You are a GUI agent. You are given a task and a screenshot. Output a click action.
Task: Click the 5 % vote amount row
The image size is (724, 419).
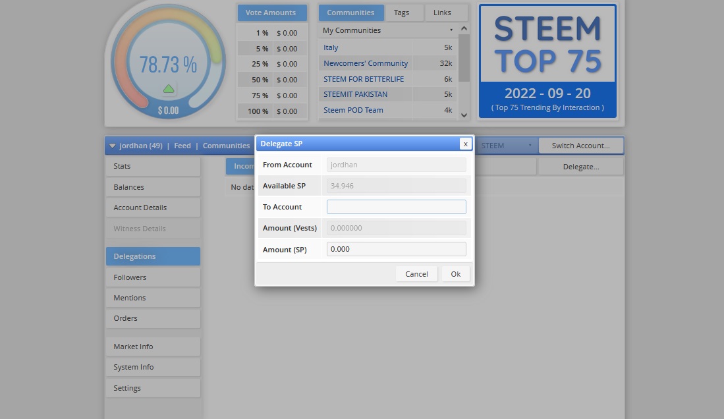click(x=272, y=49)
